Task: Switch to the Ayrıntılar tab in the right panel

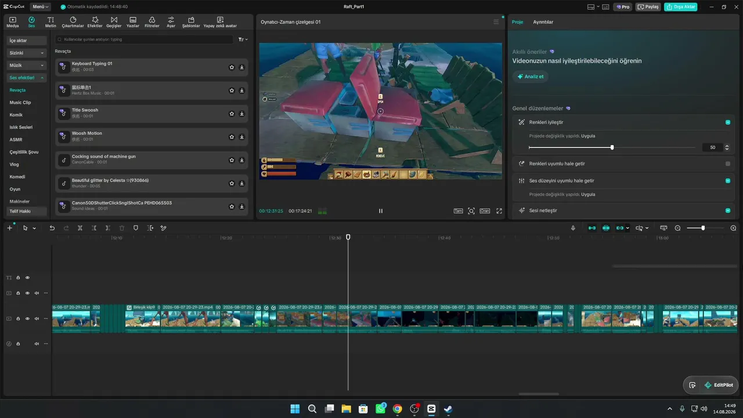Action: 543,22
